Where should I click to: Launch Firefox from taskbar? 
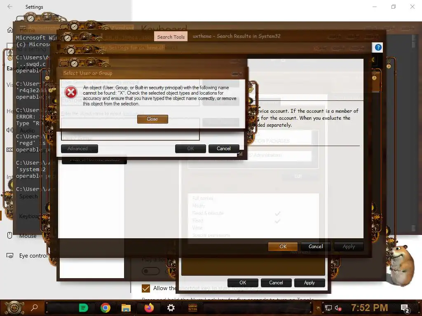point(149,308)
